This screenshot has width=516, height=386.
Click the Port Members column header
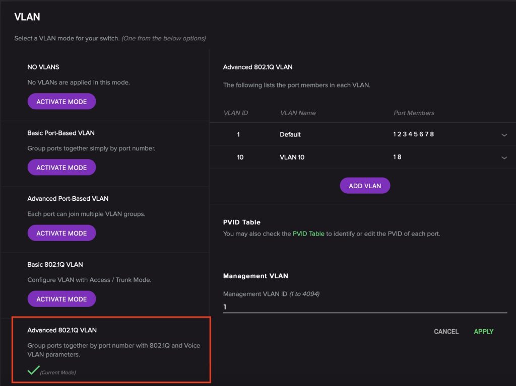click(x=414, y=113)
